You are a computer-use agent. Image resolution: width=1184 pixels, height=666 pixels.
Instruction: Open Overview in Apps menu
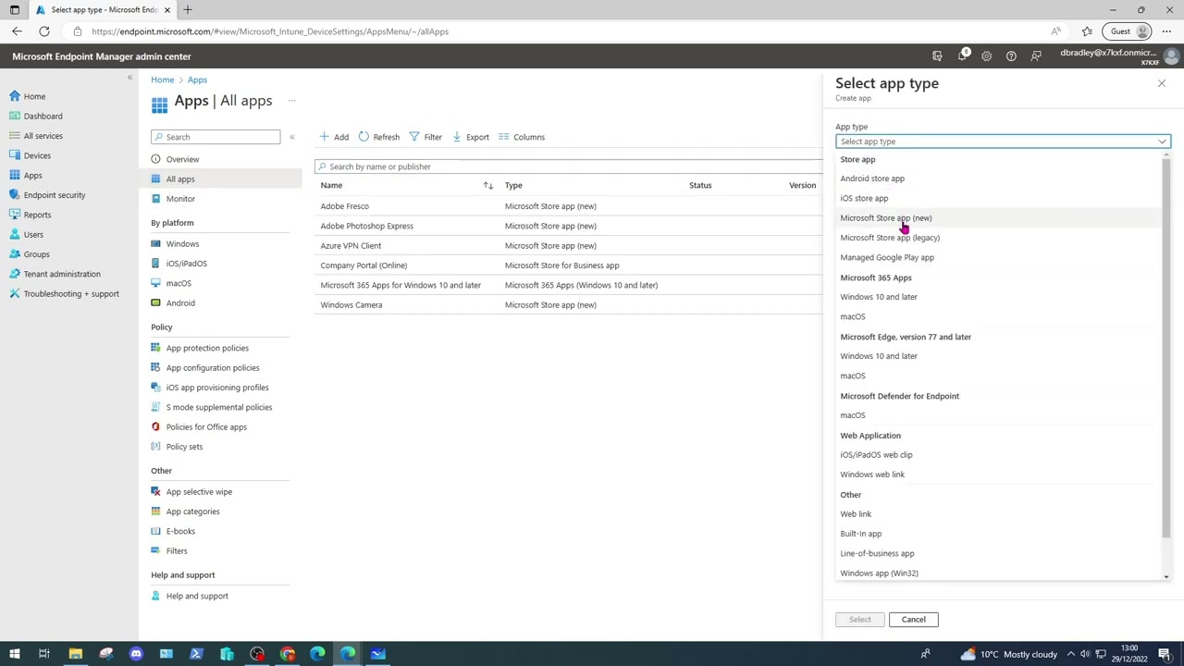click(182, 159)
